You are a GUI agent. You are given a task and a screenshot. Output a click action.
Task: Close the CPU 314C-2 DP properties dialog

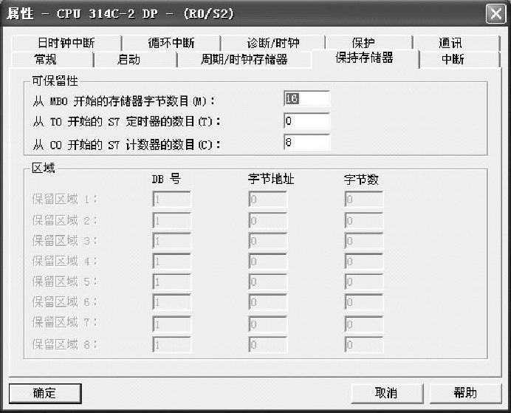click(x=495, y=14)
